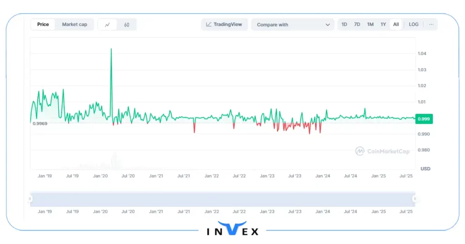The width and height of the screenshot is (465, 244).
Task: Click the Jan '23 label on chart axis
Action: (x=267, y=176)
